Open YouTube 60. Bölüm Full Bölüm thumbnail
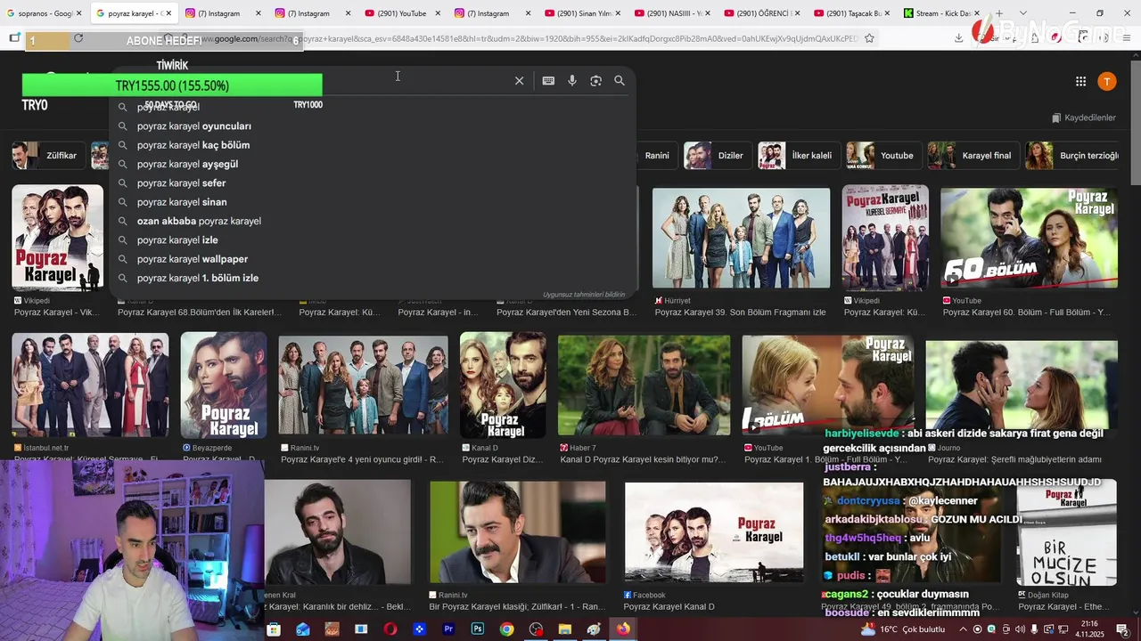This screenshot has width=1141, height=641. coord(1029,238)
